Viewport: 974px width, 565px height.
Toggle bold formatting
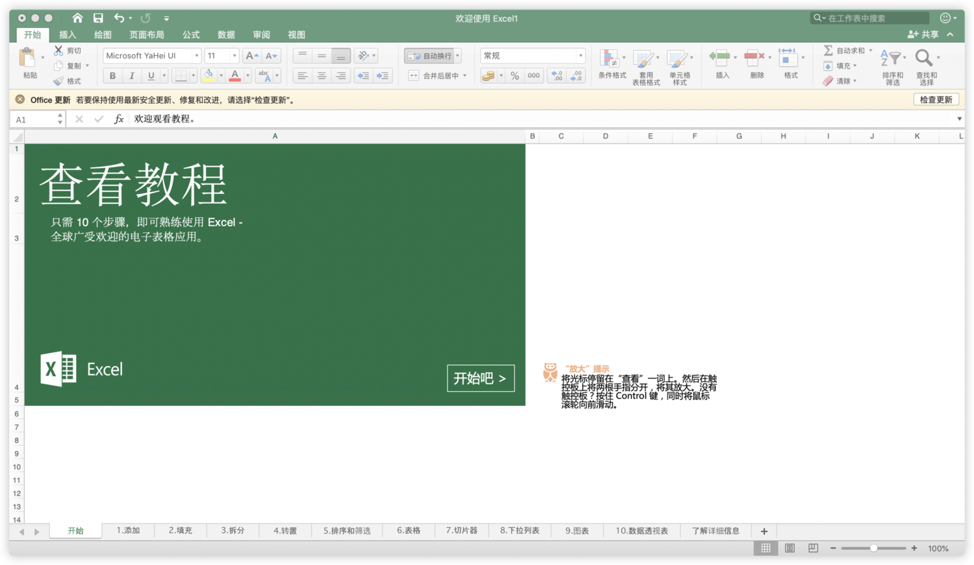tap(112, 76)
